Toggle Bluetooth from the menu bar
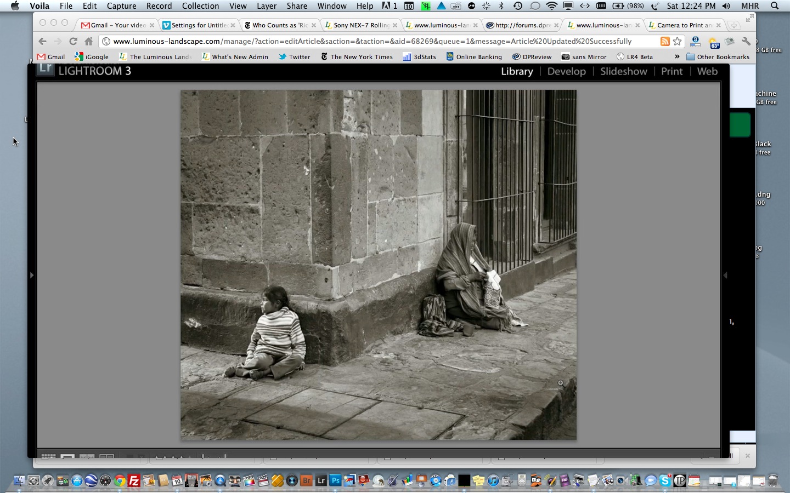Screen dimensions: 790x493 (x=501, y=6)
